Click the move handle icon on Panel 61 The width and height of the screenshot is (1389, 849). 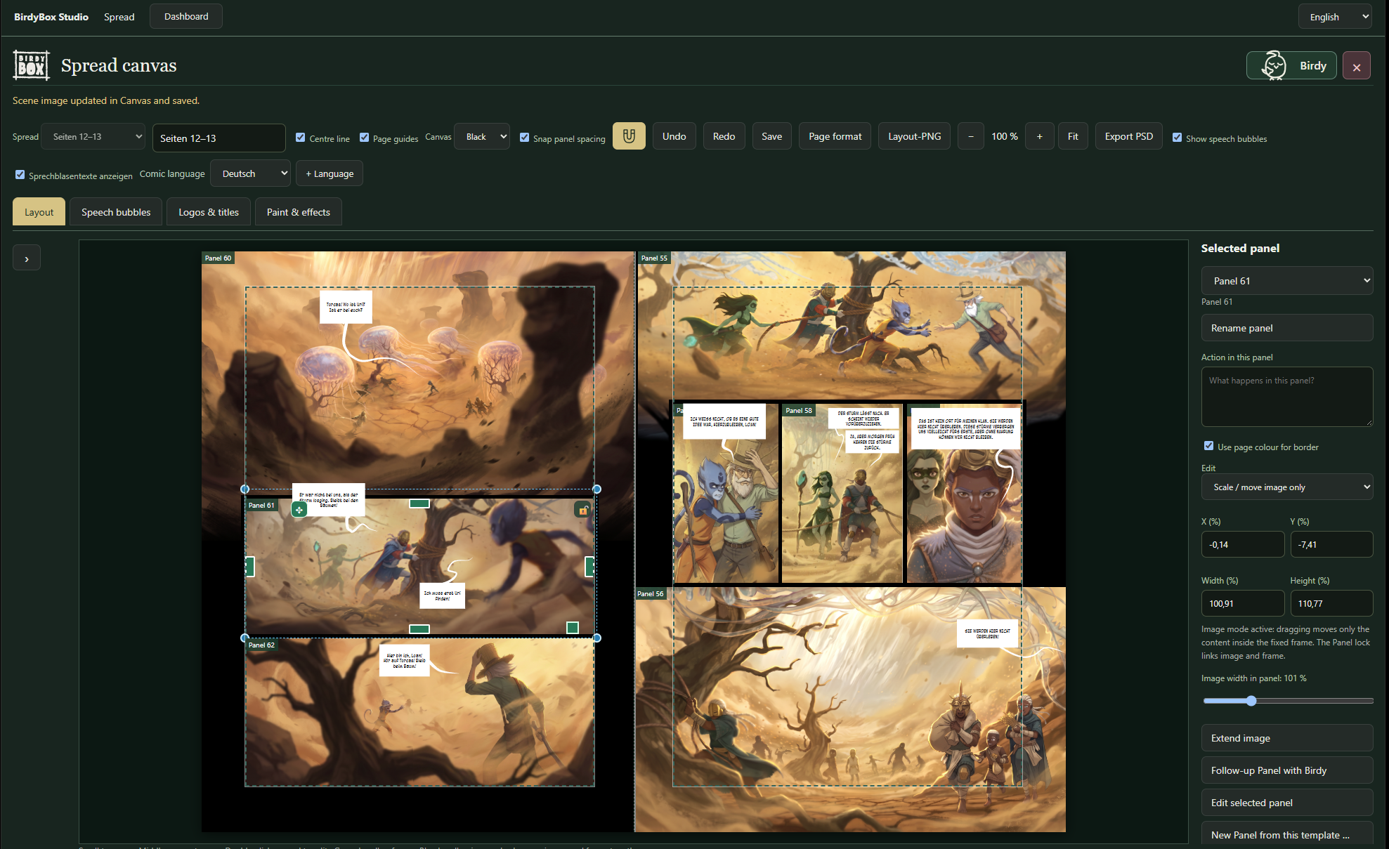point(299,510)
